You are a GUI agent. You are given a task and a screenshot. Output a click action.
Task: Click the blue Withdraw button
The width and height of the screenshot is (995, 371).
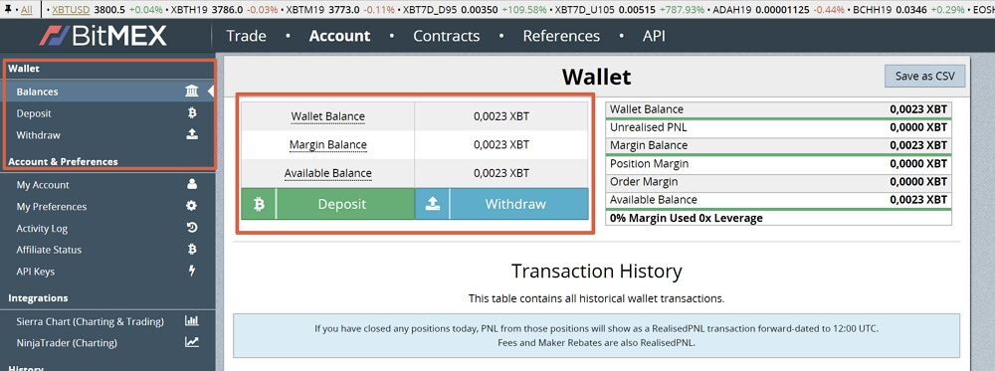501,204
